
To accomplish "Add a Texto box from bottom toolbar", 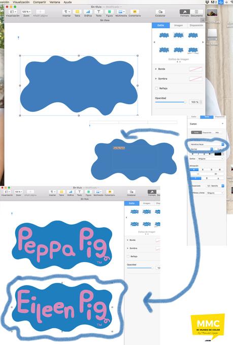I will pyautogui.click(x=79, y=192).
